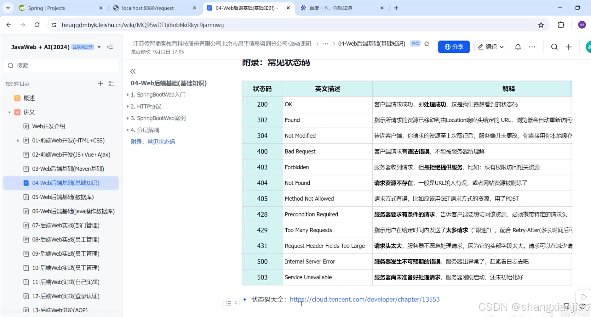Open a new browser tab

click(x=396, y=8)
